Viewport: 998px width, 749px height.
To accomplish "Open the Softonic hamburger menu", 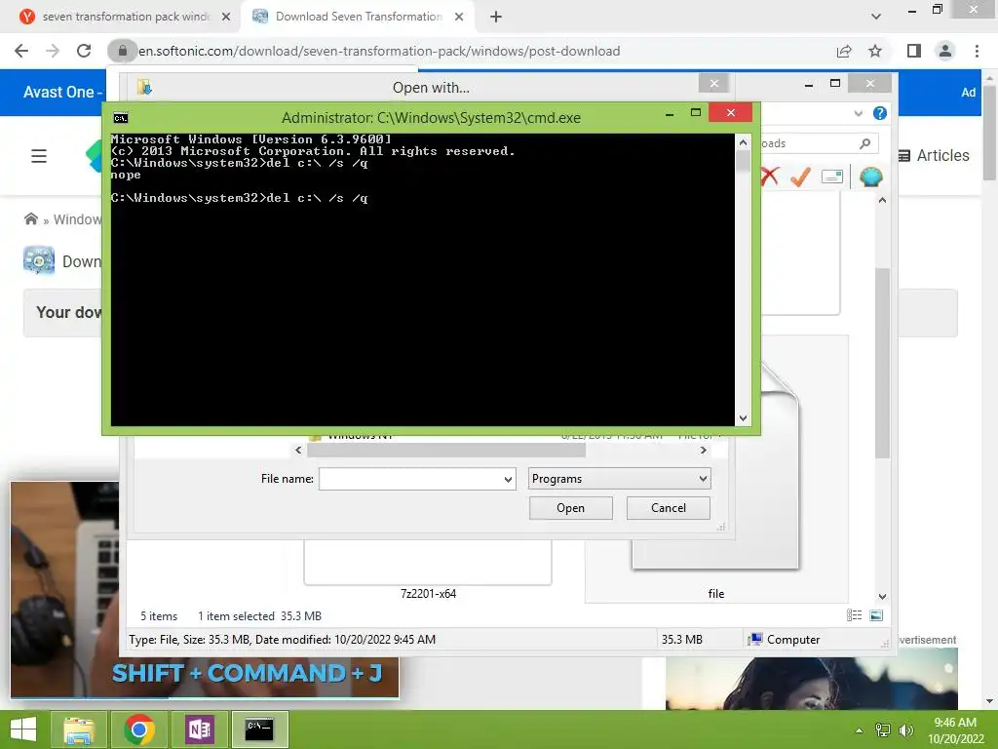I will point(39,156).
